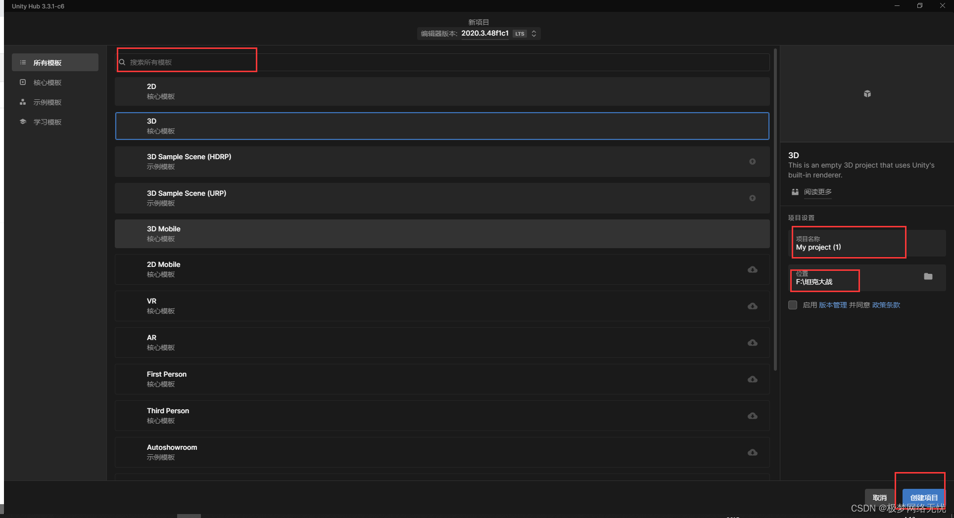
Task: Click the template list vertical scrollbar
Action: [x=775, y=209]
